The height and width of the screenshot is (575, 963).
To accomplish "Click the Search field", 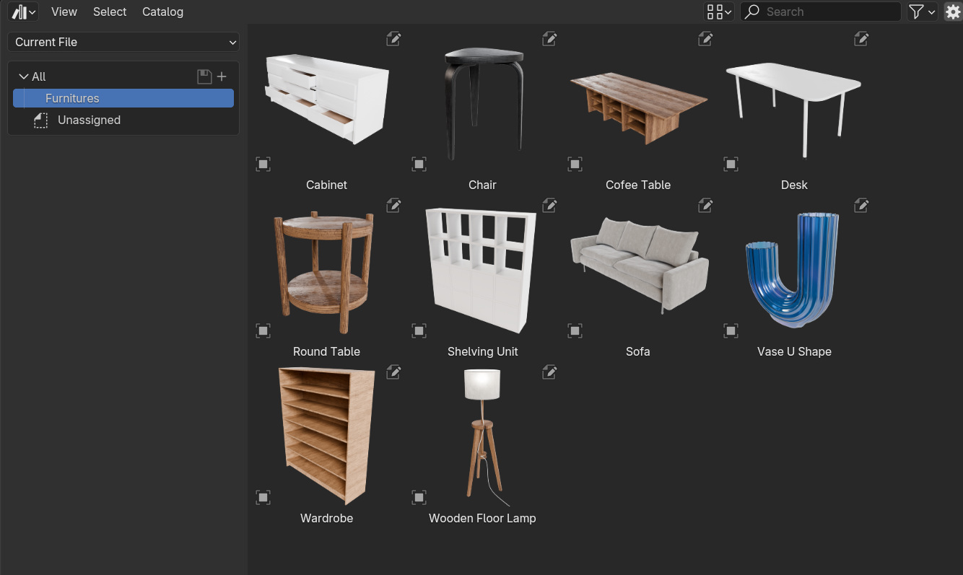I will (821, 12).
